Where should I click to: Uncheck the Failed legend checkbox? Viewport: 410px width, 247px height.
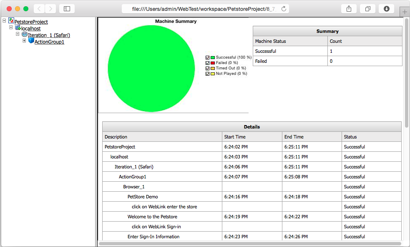point(207,63)
